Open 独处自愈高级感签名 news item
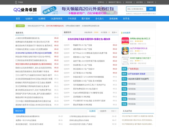The height and width of the screenshot is (127, 169). coord(32,71)
